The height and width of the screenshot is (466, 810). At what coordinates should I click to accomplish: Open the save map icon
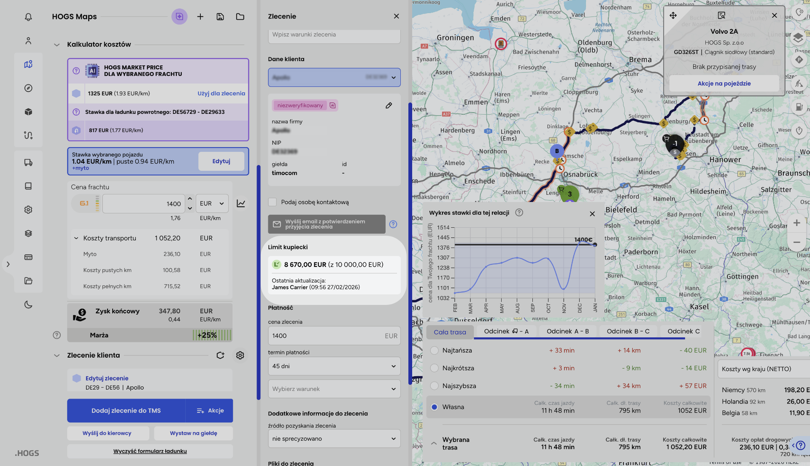[220, 17]
